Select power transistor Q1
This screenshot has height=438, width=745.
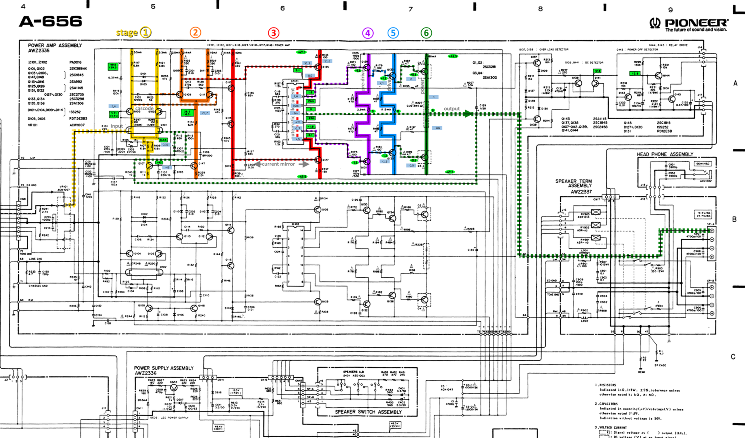(425, 71)
